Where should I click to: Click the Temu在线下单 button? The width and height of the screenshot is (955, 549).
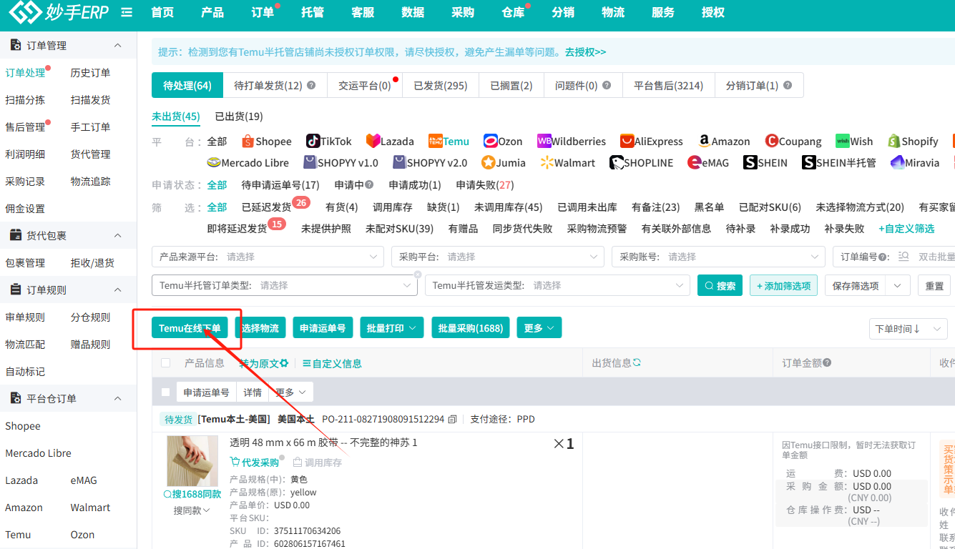(190, 328)
